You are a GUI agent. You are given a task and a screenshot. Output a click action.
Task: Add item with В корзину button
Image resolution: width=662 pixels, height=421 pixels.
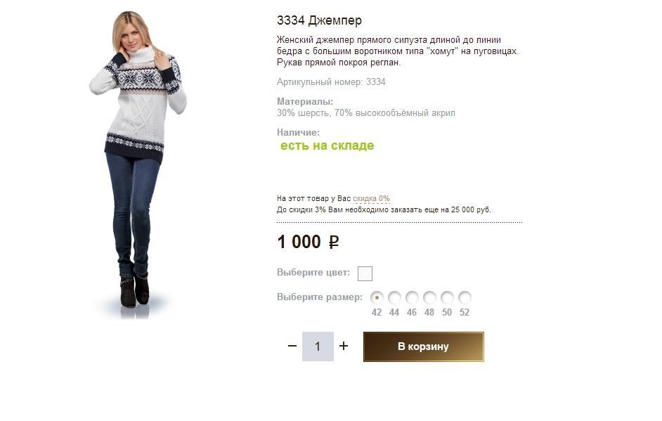click(424, 346)
